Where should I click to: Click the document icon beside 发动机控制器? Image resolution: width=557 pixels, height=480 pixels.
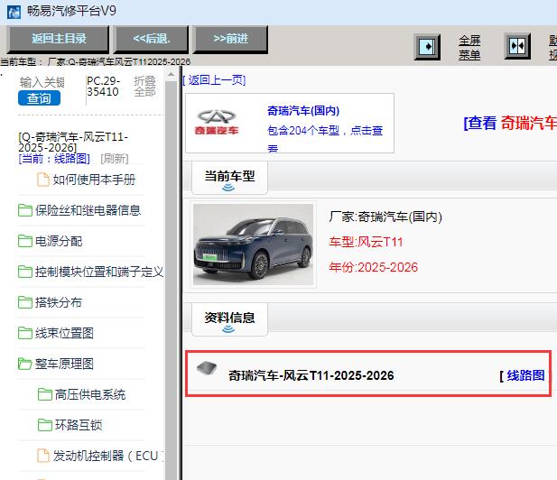click(43, 456)
